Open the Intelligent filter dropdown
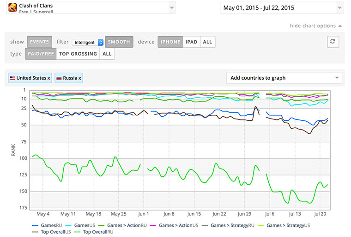The image size is (351, 237). [88, 42]
